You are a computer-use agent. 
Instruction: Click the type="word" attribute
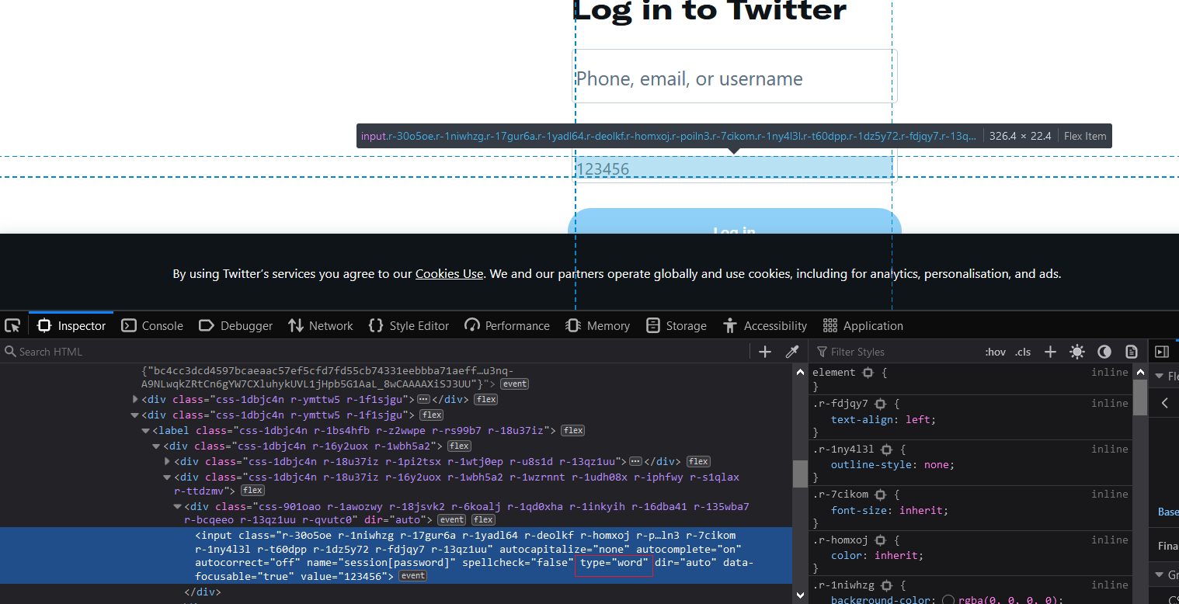614,562
